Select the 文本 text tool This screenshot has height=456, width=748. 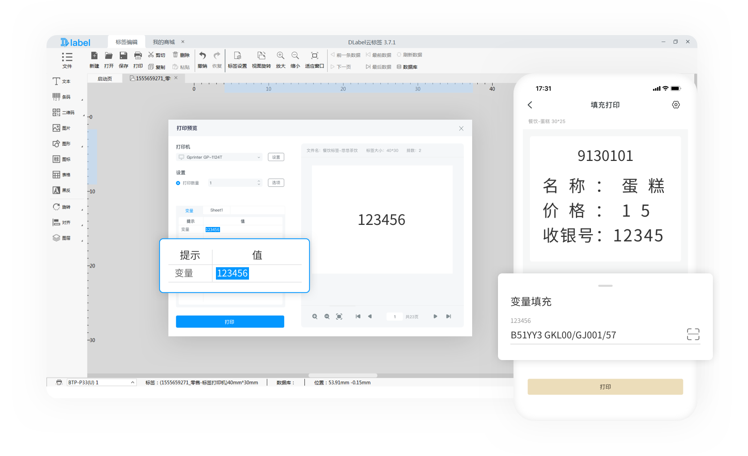point(61,82)
